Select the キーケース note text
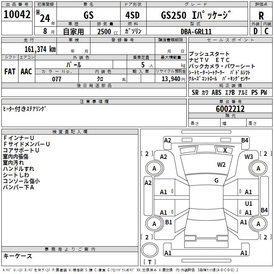 tap(17, 256)
